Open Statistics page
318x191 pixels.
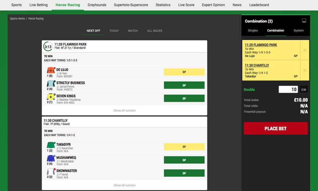(163, 5)
